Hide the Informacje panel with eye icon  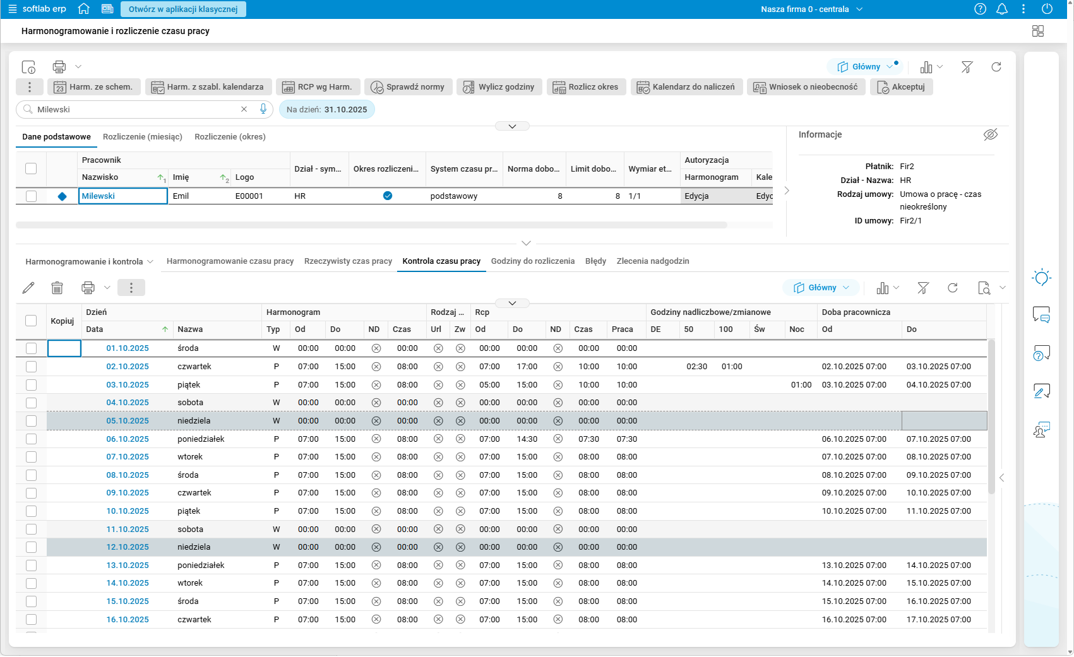(990, 134)
